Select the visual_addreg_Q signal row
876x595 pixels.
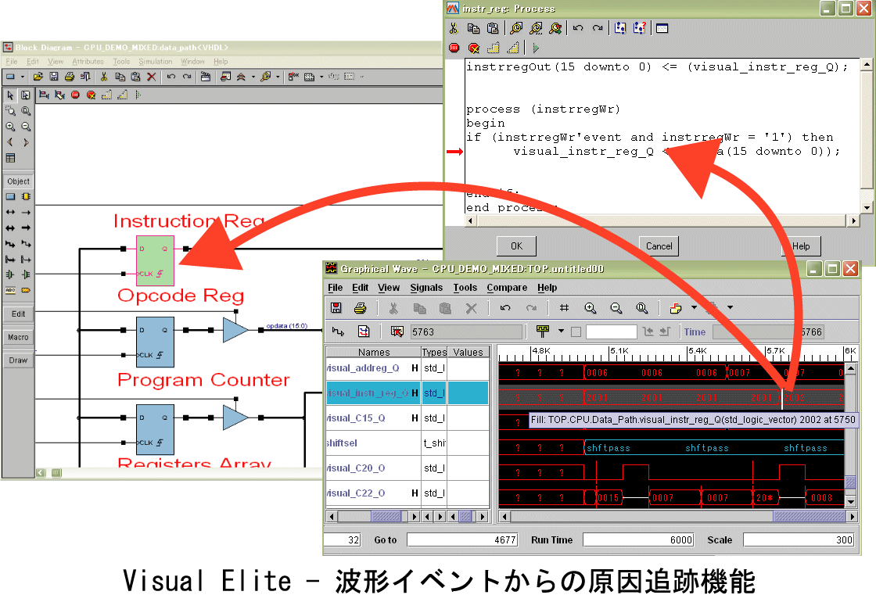tap(407, 368)
